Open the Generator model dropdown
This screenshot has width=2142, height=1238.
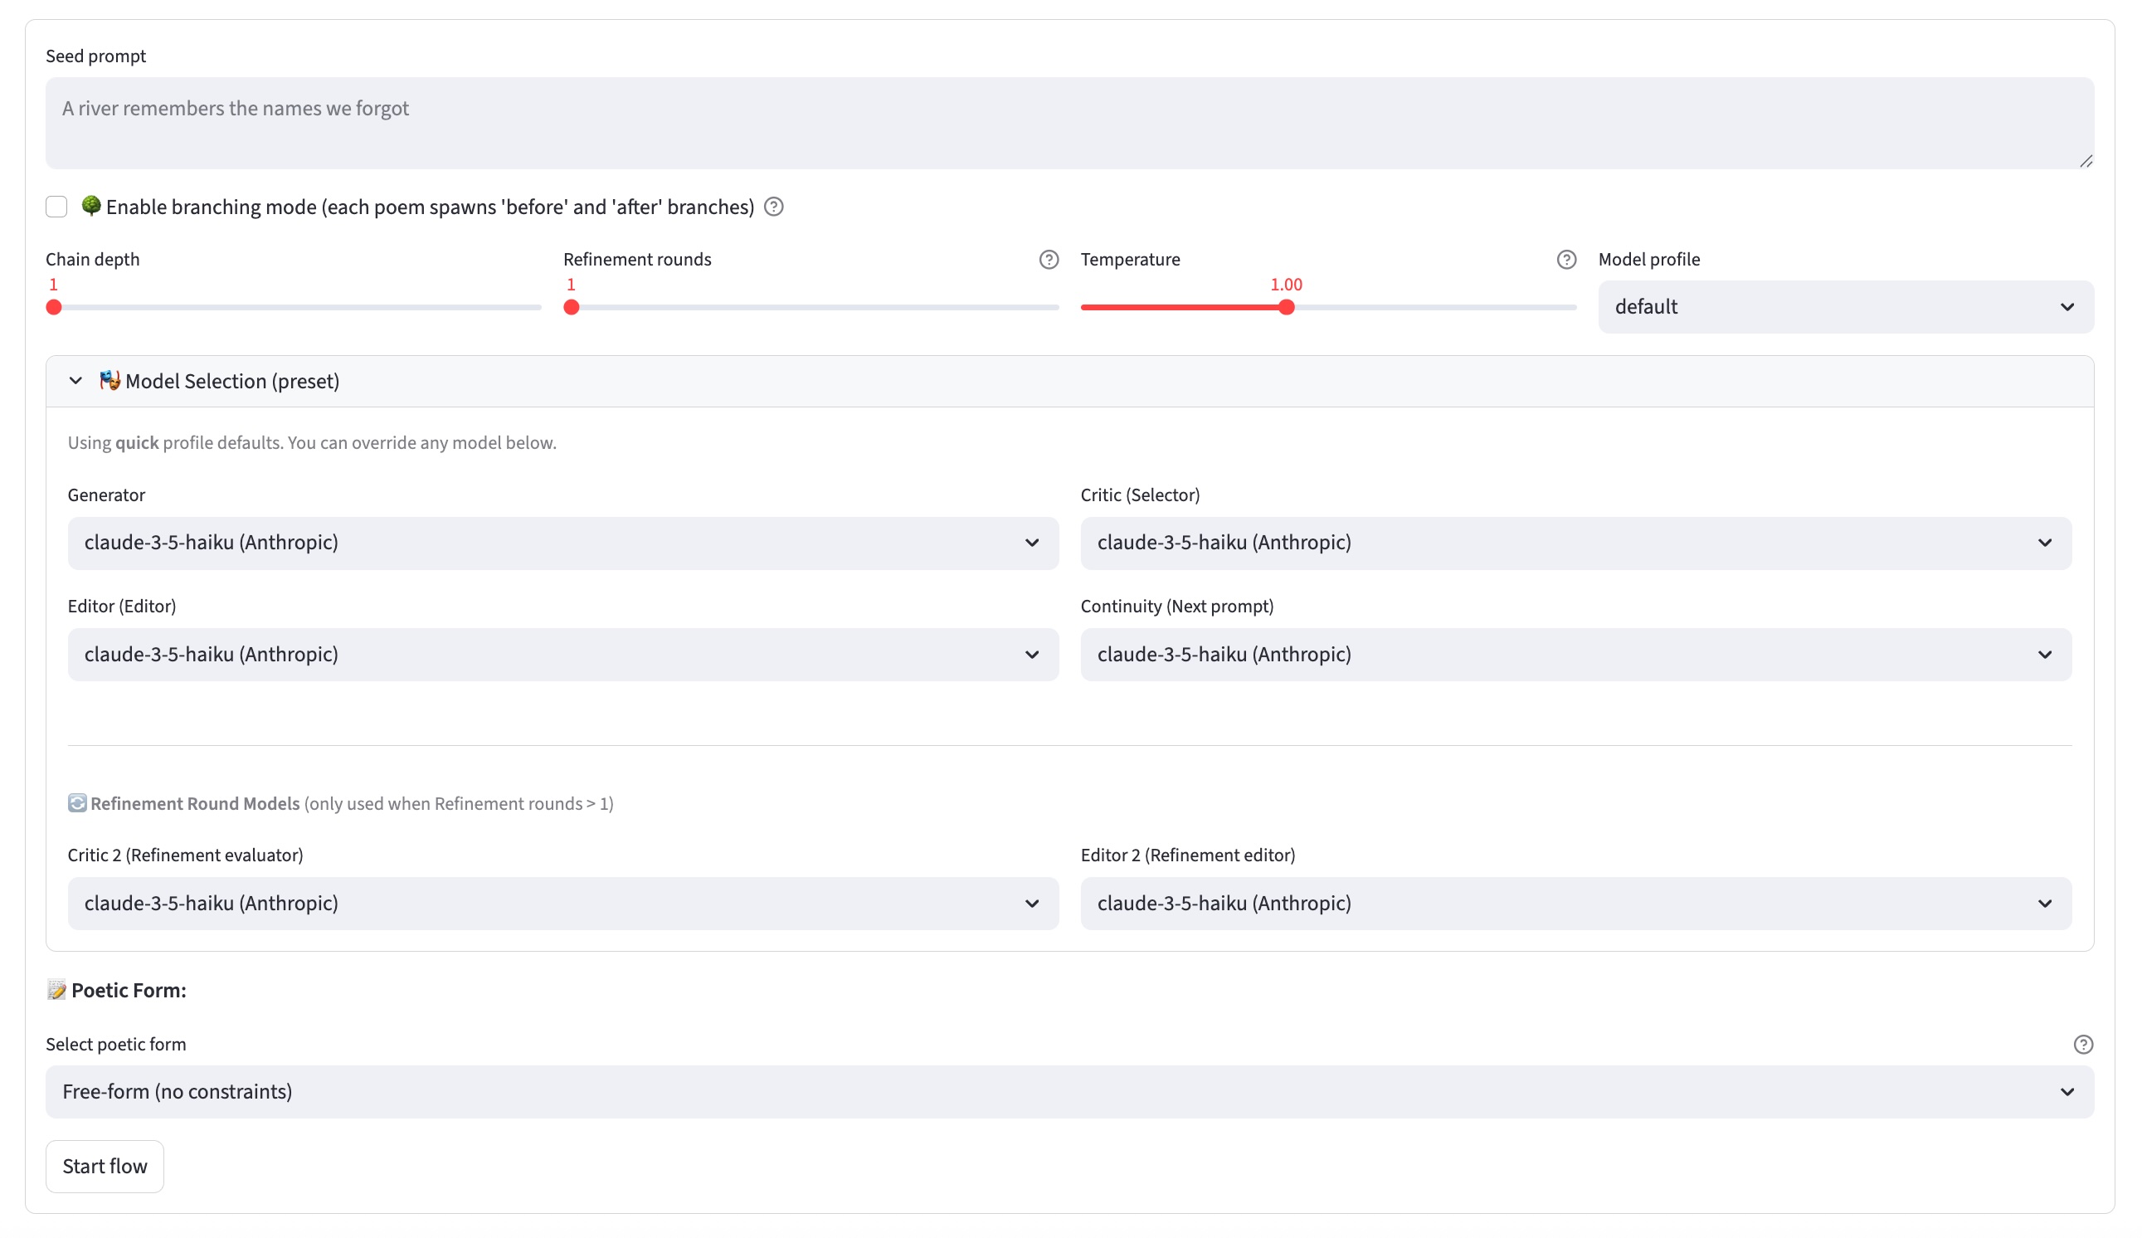(562, 543)
